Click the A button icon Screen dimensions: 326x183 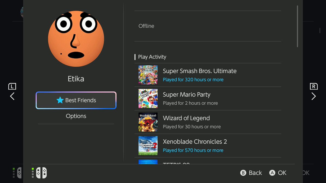point(272,173)
